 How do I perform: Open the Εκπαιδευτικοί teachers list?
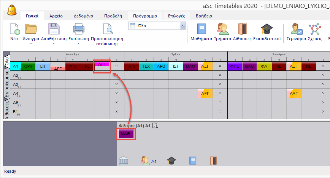tap(267, 30)
